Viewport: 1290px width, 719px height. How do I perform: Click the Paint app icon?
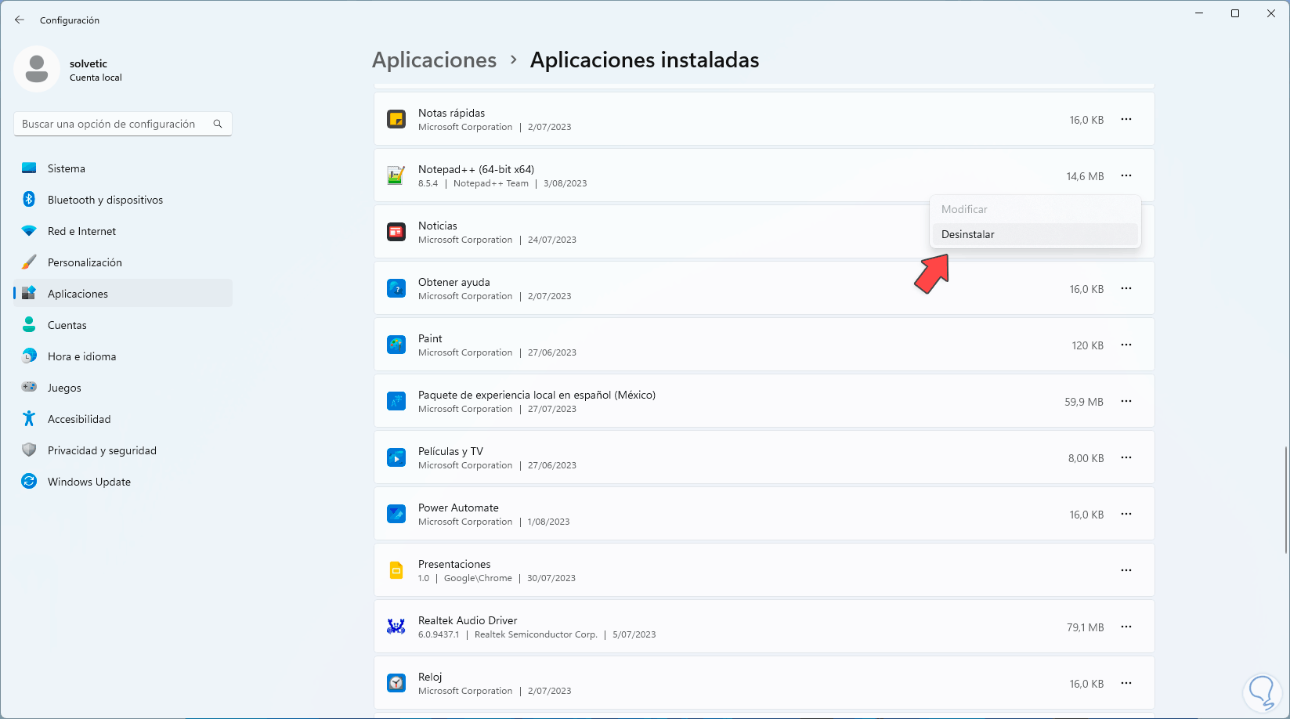pyautogui.click(x=396, y=345)
